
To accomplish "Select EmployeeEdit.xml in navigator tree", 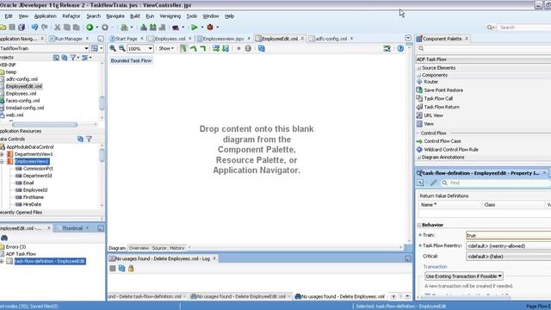I will point(23,86).
